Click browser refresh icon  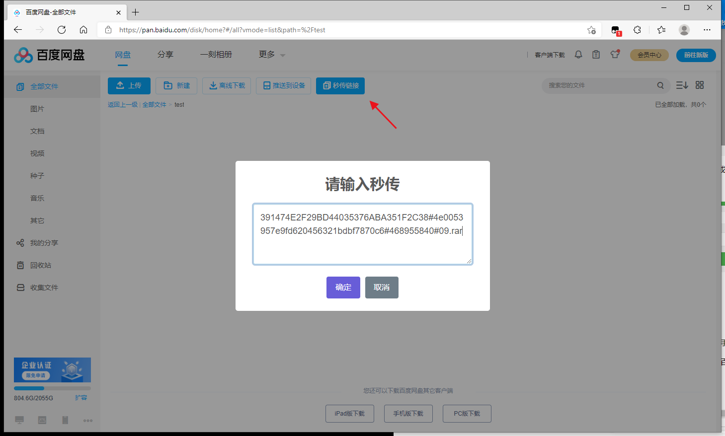(x=62, y=30)
